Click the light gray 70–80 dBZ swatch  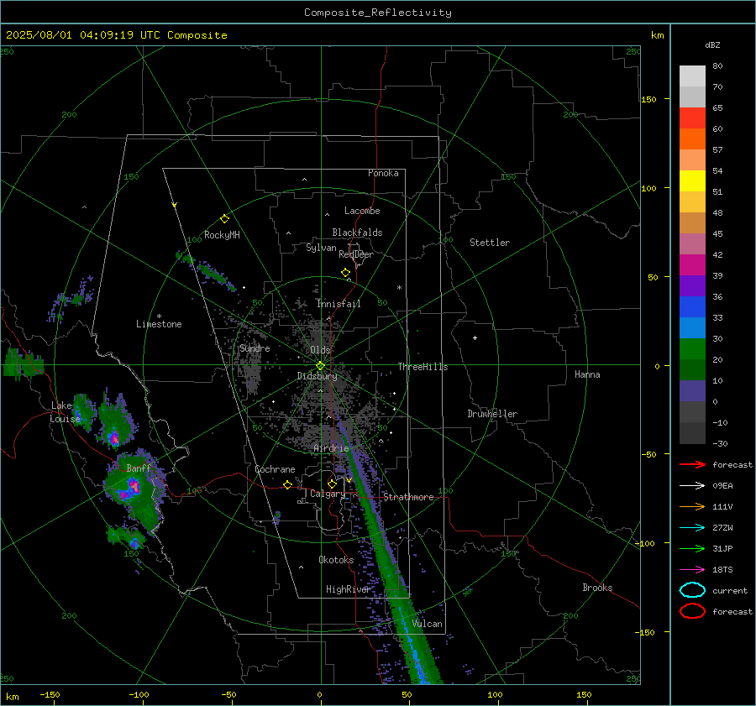click(x=692, y=76)
